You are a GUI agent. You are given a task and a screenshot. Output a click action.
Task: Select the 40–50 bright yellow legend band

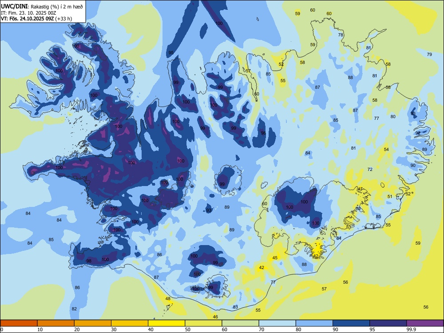click(x=166, y=323)
